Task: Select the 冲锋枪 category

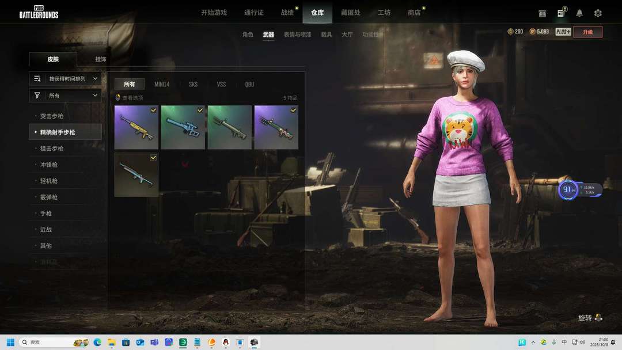Action: point(66,165)
